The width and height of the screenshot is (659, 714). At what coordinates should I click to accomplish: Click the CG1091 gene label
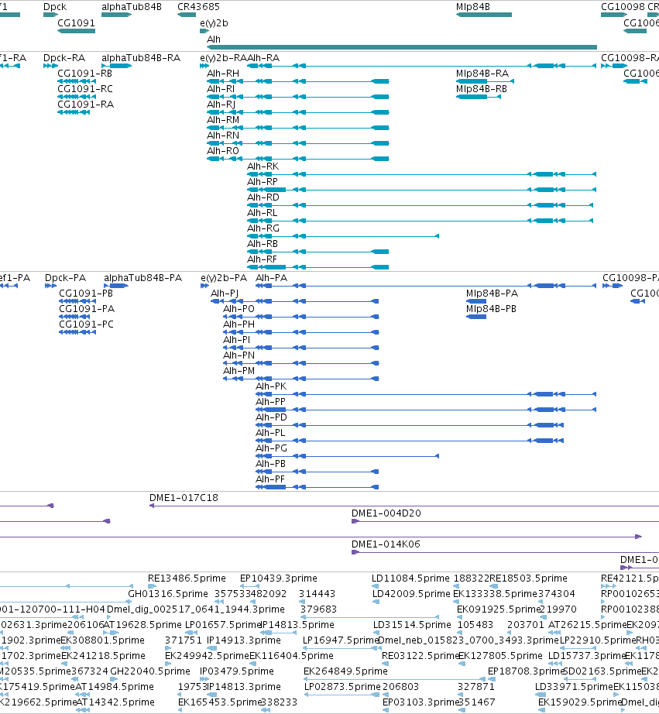(x=76, y=22)
